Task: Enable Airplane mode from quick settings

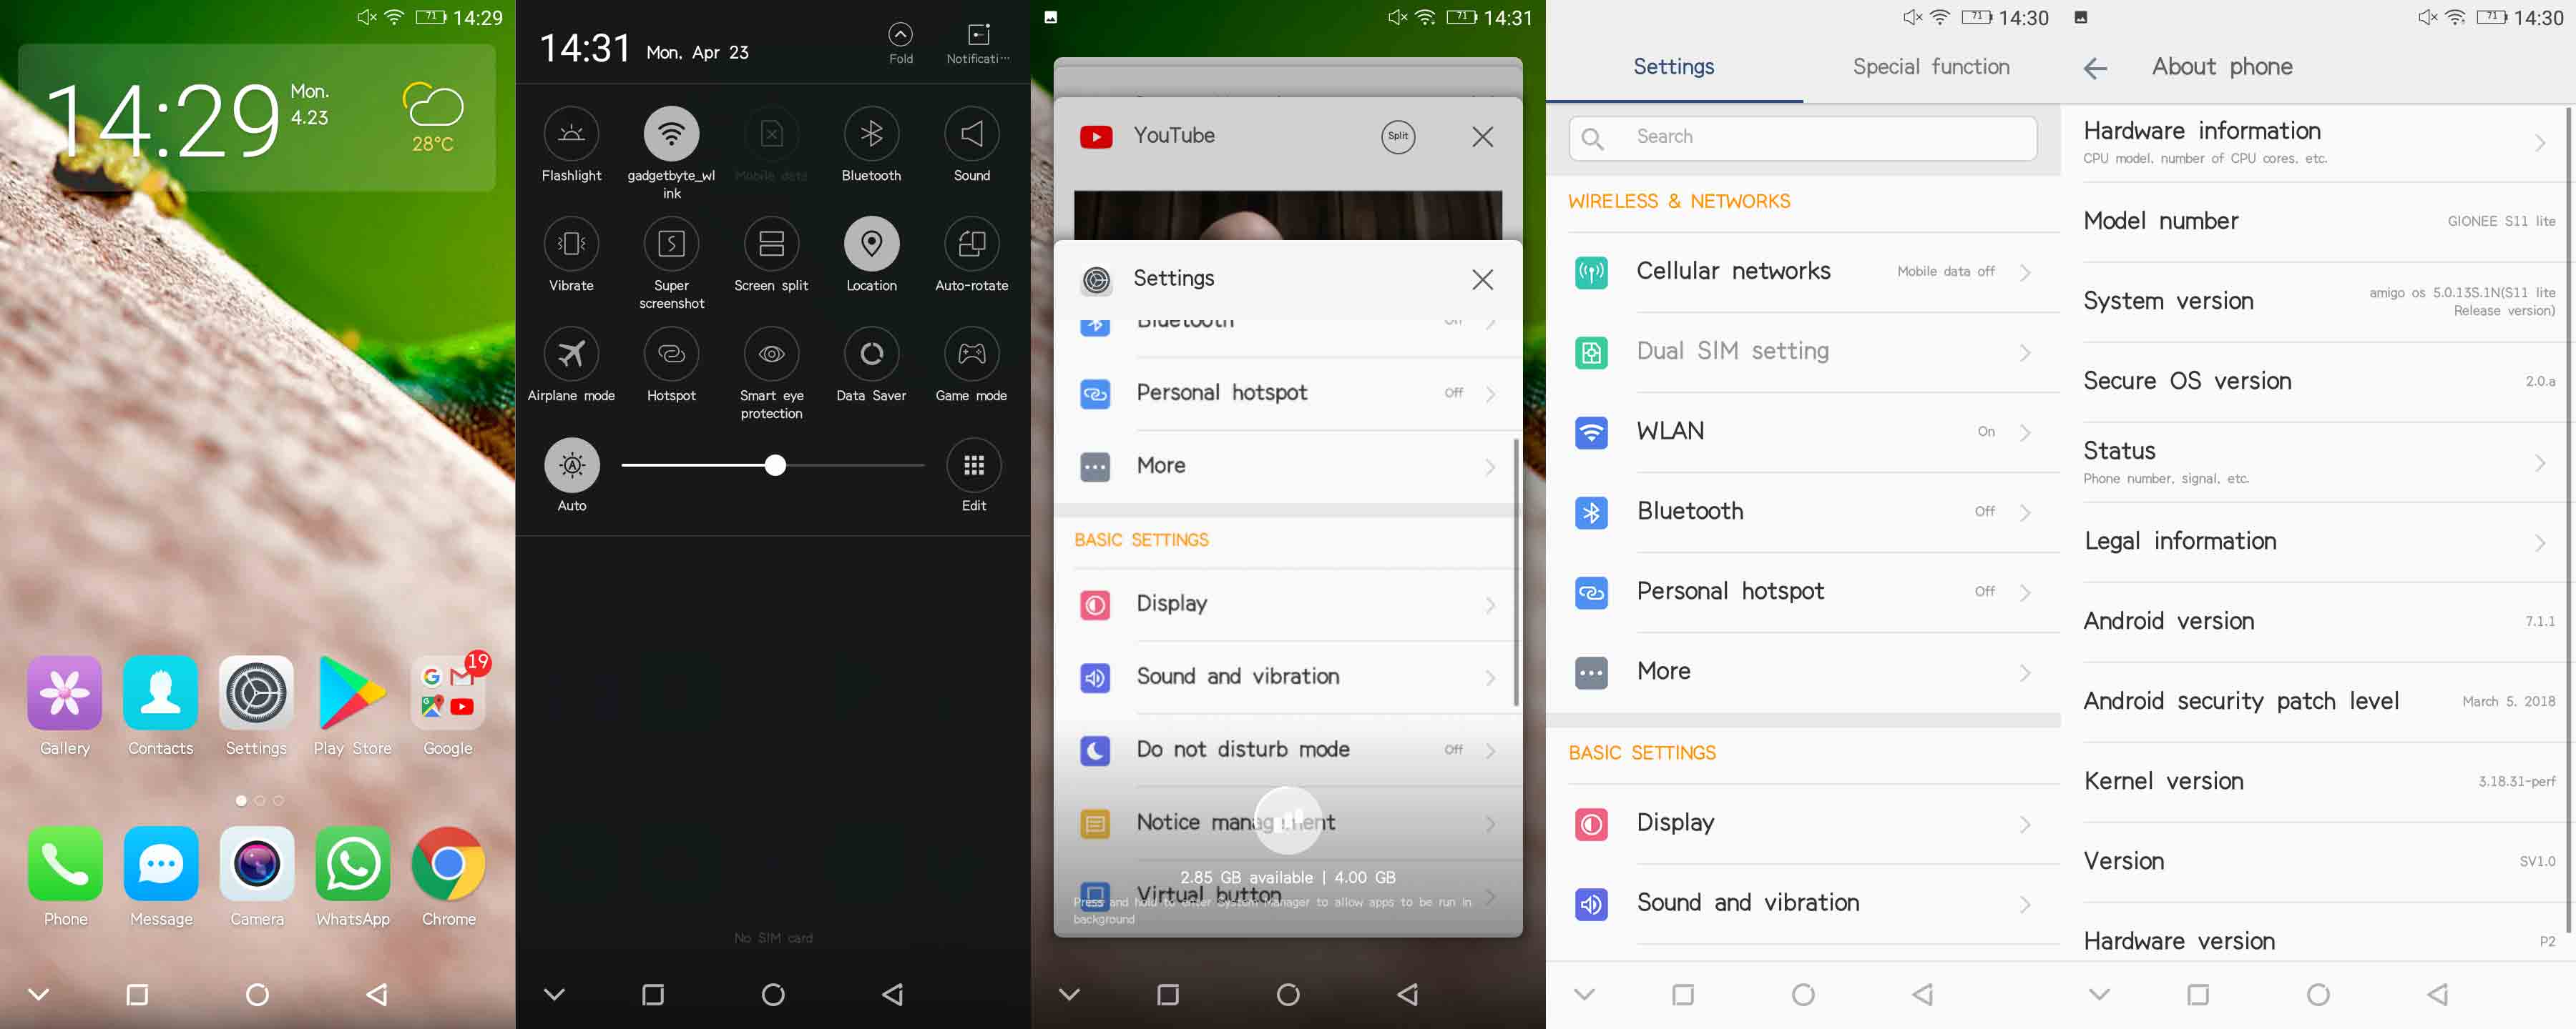Action: tap(571, 354)
